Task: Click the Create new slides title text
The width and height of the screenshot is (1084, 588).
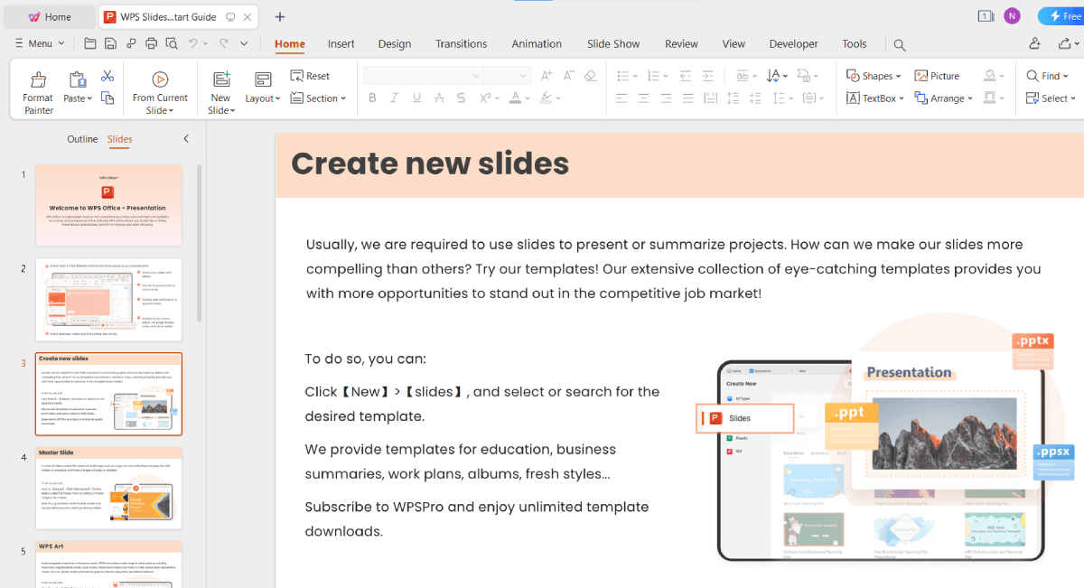Action: (x=430, y=163)
